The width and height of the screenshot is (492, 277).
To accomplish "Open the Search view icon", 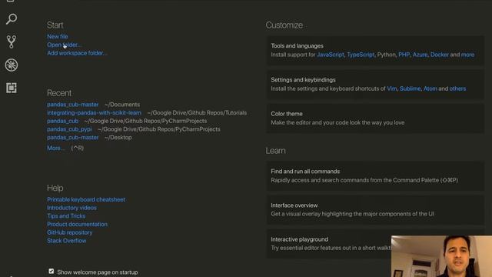I will 12,18.
